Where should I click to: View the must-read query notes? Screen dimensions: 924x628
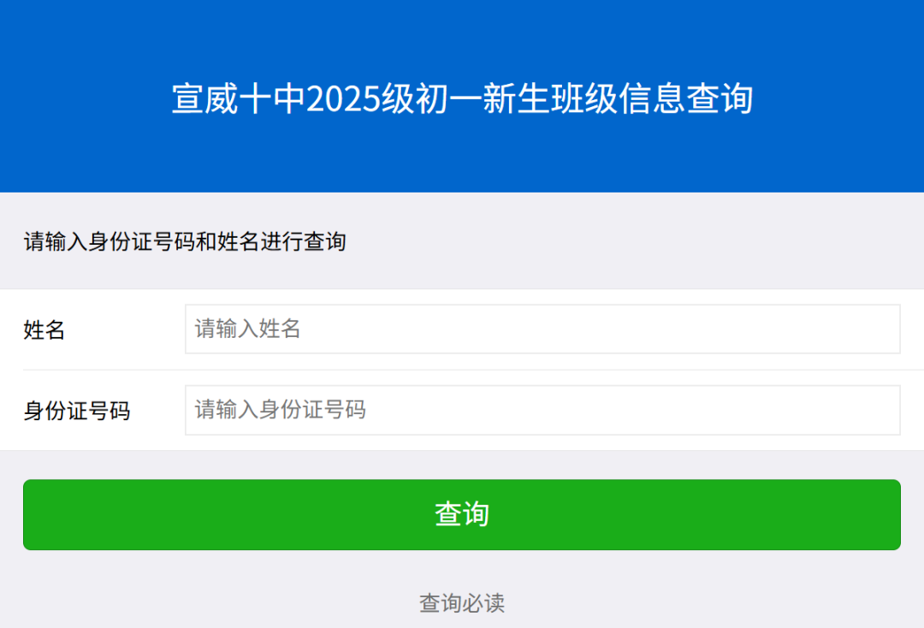[461, 603]
